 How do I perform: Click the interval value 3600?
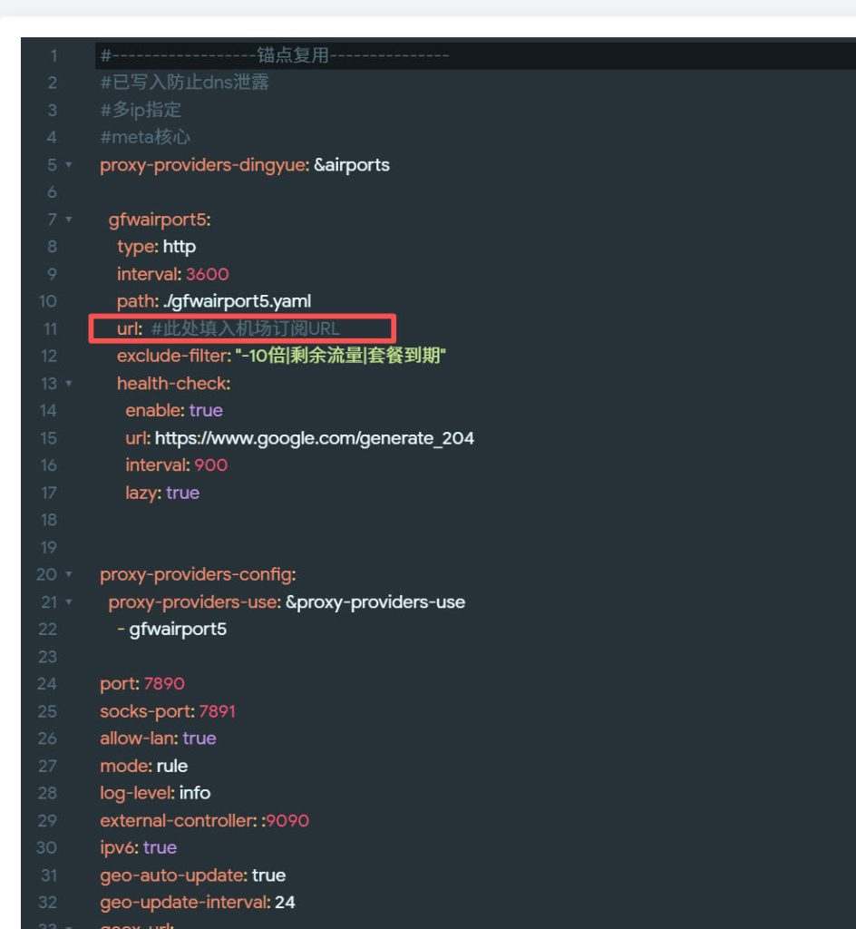pos(207,274)
